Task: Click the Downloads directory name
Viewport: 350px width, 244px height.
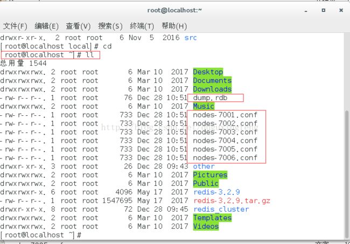Action: point(212,89)
